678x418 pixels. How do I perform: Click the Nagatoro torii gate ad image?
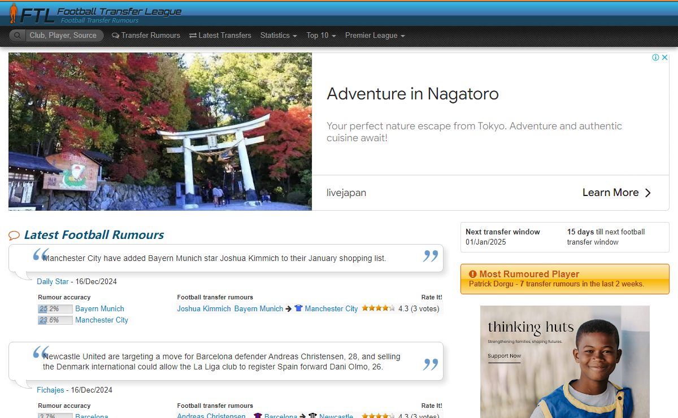[x=160, y=132]
